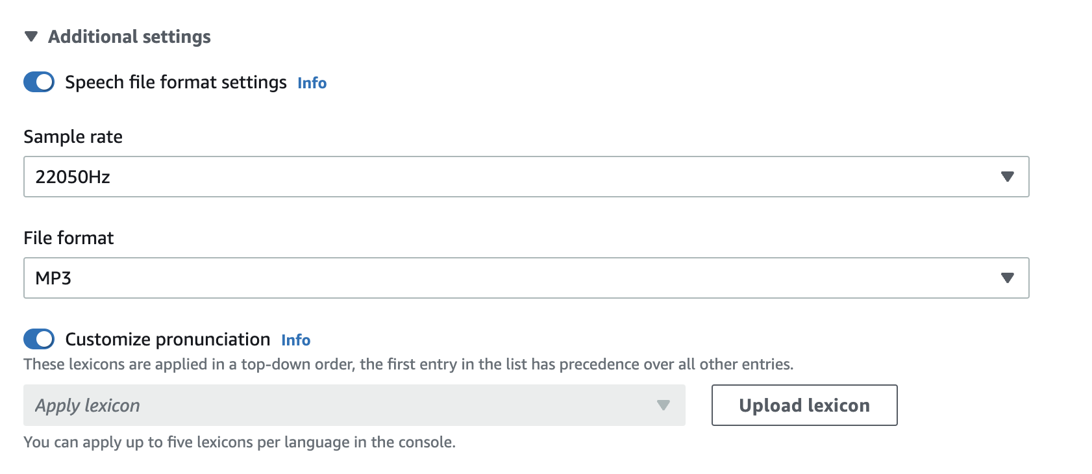The height and width of the screenshot is (474, 1092).
Task: Click the Apply lexicon dropdown arrow
Action: pyautogui.click(x=664, y=405)
